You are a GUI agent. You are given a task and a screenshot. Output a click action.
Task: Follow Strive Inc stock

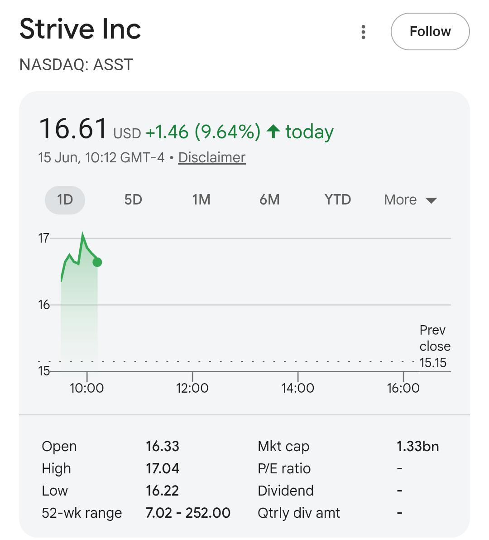[430, 32]
